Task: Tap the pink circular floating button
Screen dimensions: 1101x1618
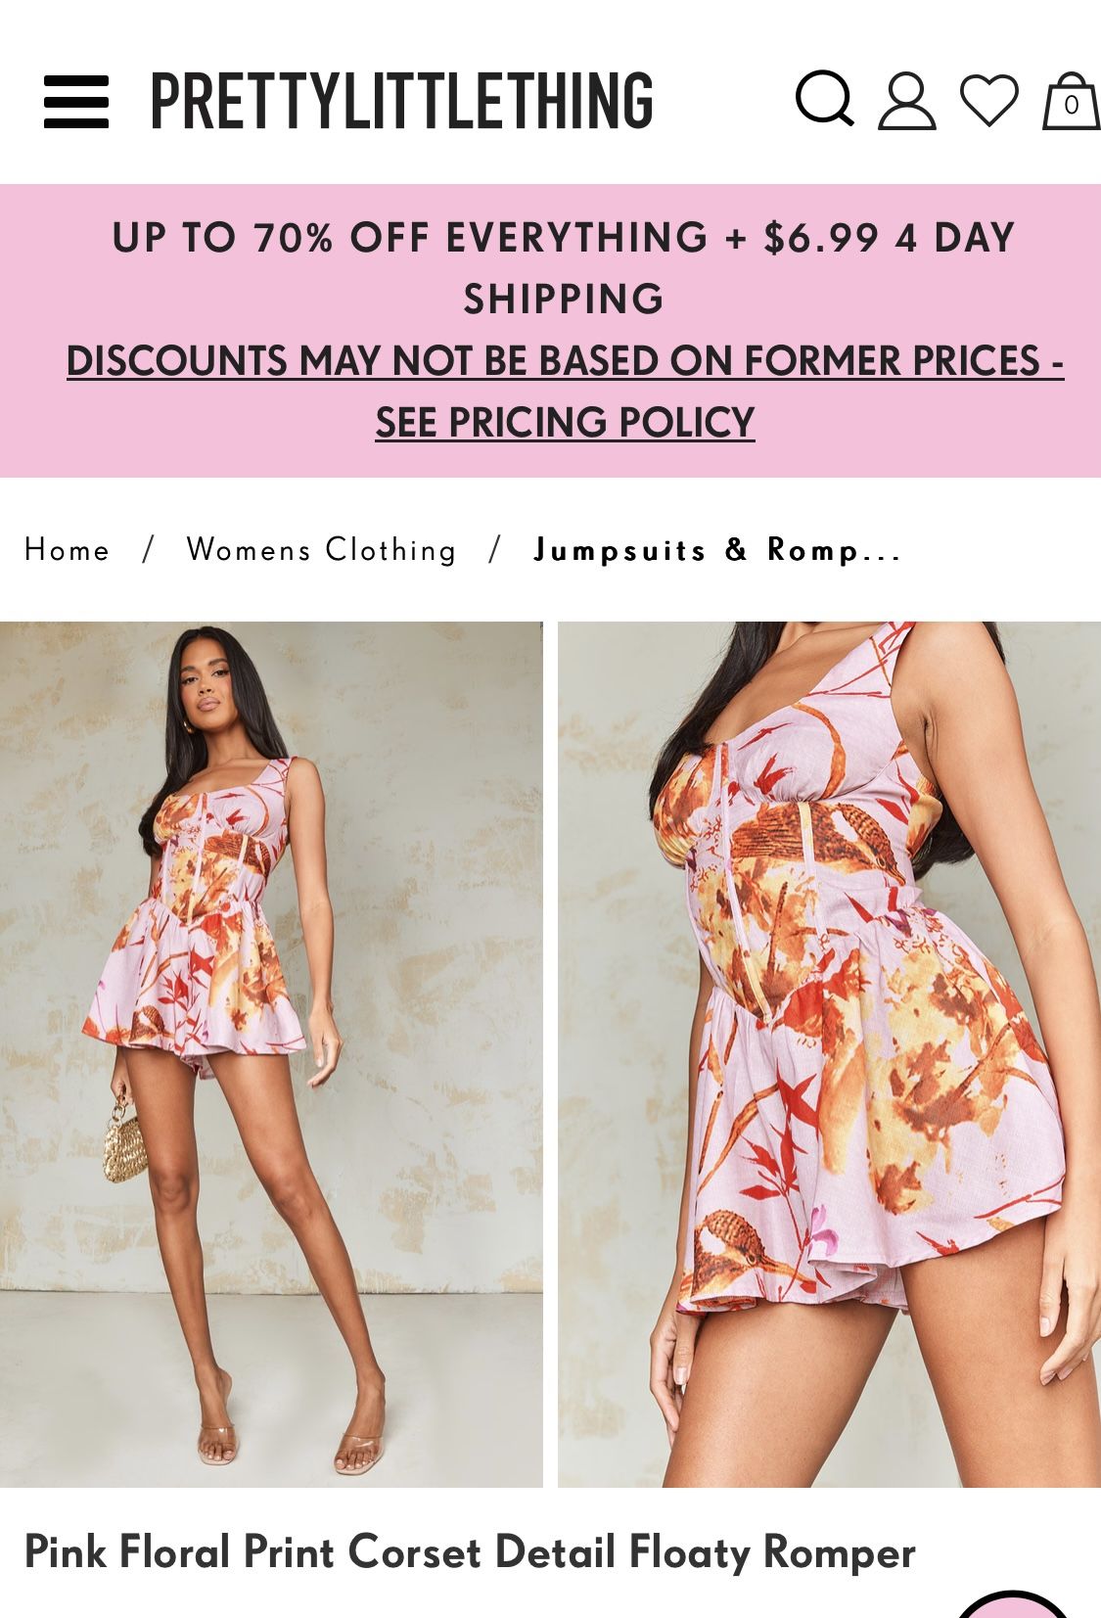Action: [1012, 1603]
